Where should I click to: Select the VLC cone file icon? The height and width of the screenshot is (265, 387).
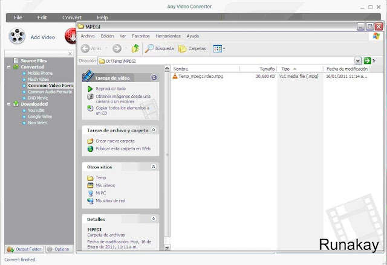tap(175, 76)
